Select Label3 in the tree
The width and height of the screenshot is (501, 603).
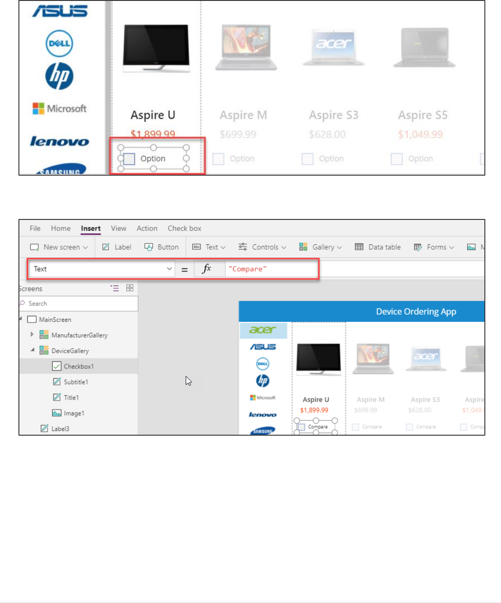click(60, 429)
